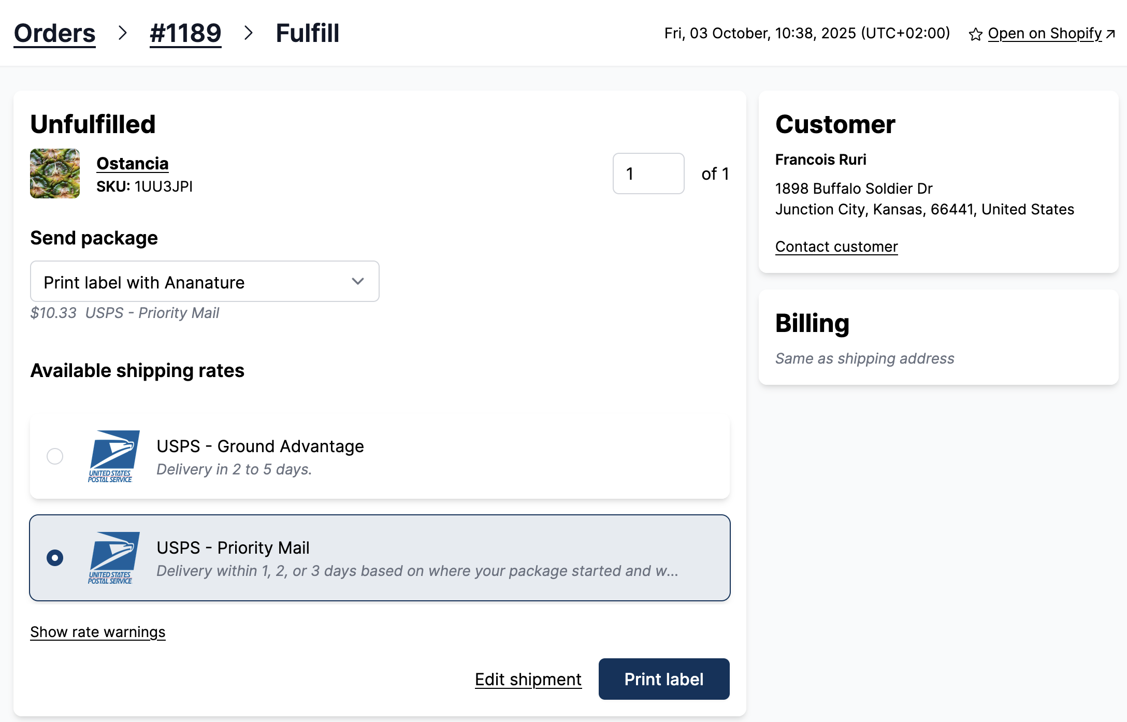Click the external link arrow beside Open on Shopify
The height and width of the screenshot is (722, 1127).
tap(1111, 34)
